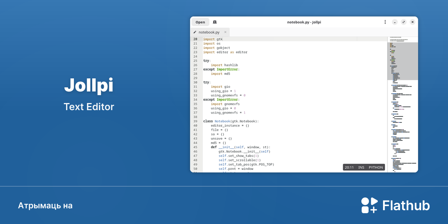Minimize the Jollpi window
Viewport: 448px width, 224px height.
pos(395,22)
